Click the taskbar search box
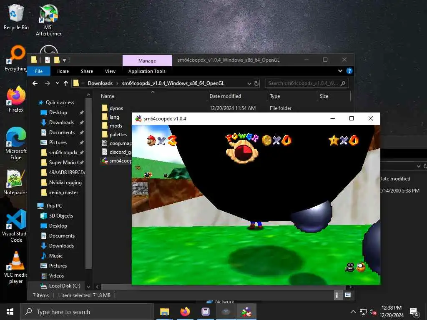 [x=87, y=312]
